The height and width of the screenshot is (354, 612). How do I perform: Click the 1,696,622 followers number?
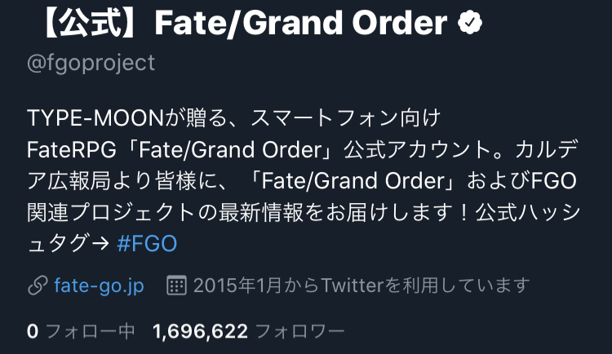pyautogui.click(x=200, y=332)
